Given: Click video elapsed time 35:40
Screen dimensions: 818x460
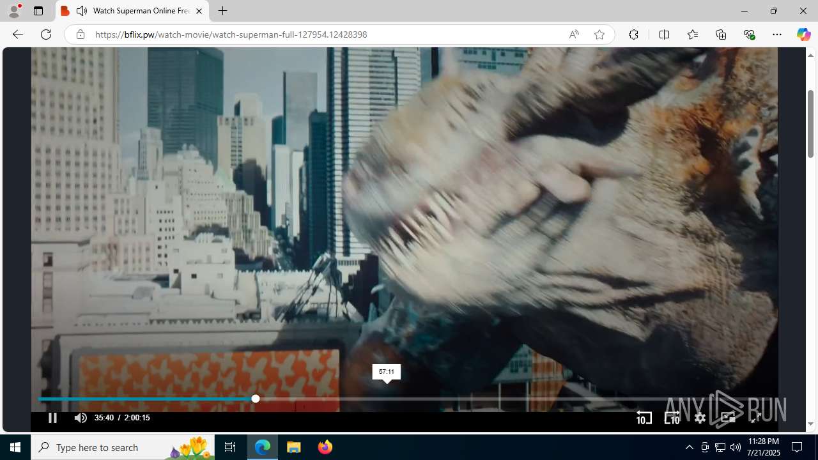Looking at the screenshot, I should point(104,418).
